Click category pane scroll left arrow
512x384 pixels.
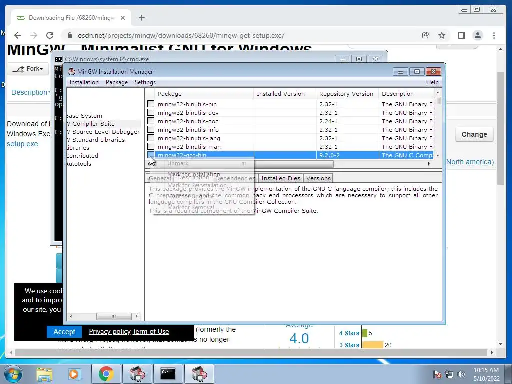[71, 316]
